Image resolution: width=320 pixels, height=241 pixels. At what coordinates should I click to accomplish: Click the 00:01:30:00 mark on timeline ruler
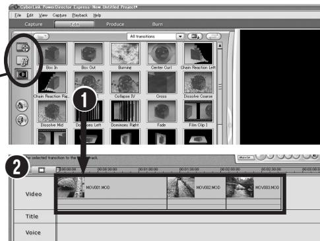coord(189,169)
